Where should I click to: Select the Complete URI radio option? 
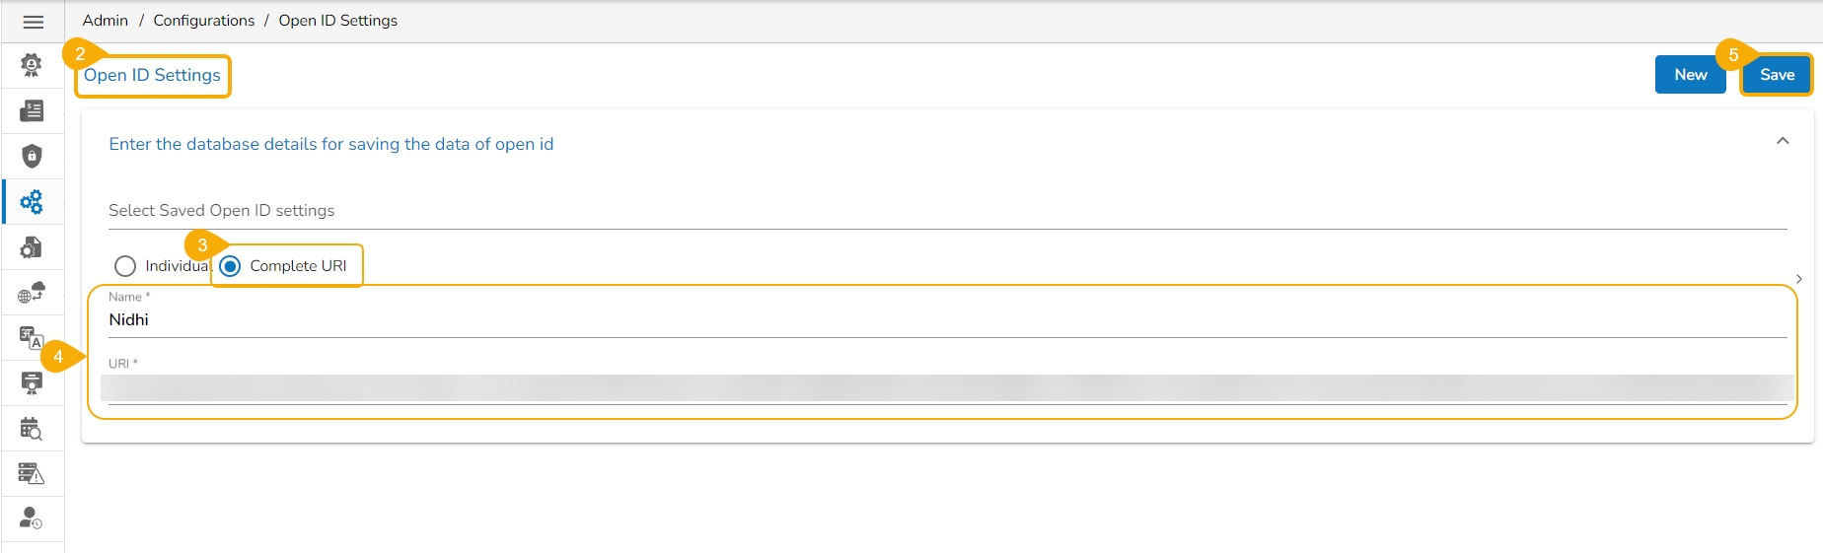(230, 266)
